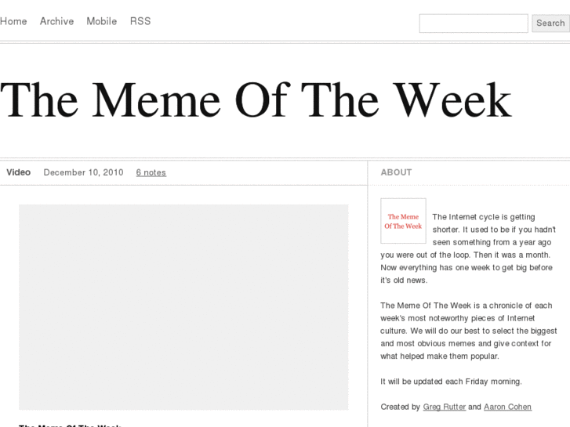Open the Home navigation link
Image resolution: width=570 pixels, height=427 pixels.
(13, 22)
